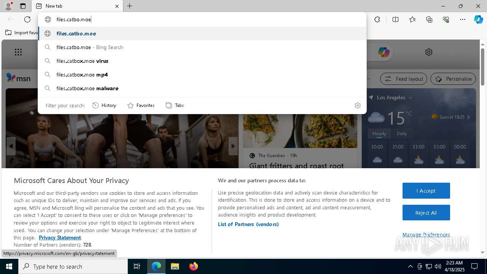Reload the page with the refresh icon
Image resolution: width=487 pixels, height=274 pixels.
[x=27, y=19]
